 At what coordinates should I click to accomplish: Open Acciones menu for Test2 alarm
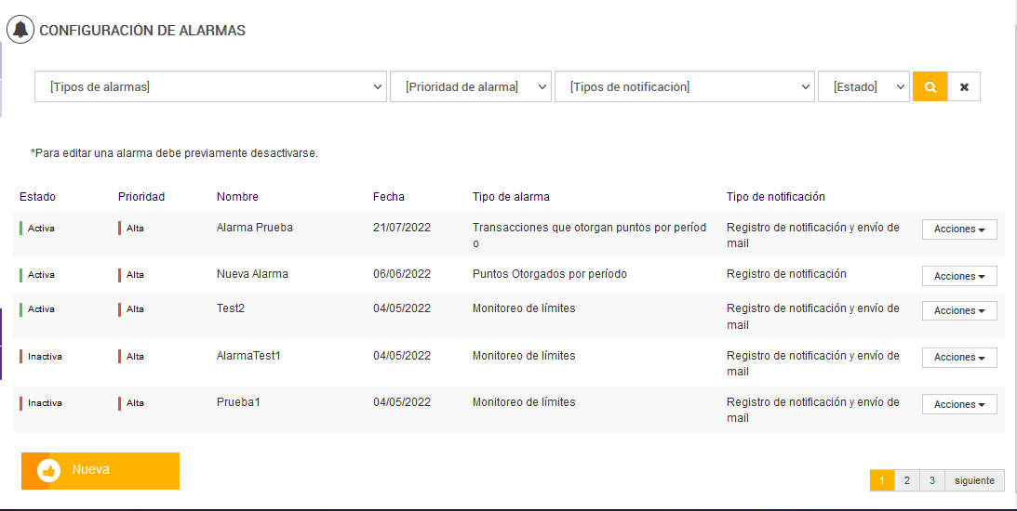point(959,310)
